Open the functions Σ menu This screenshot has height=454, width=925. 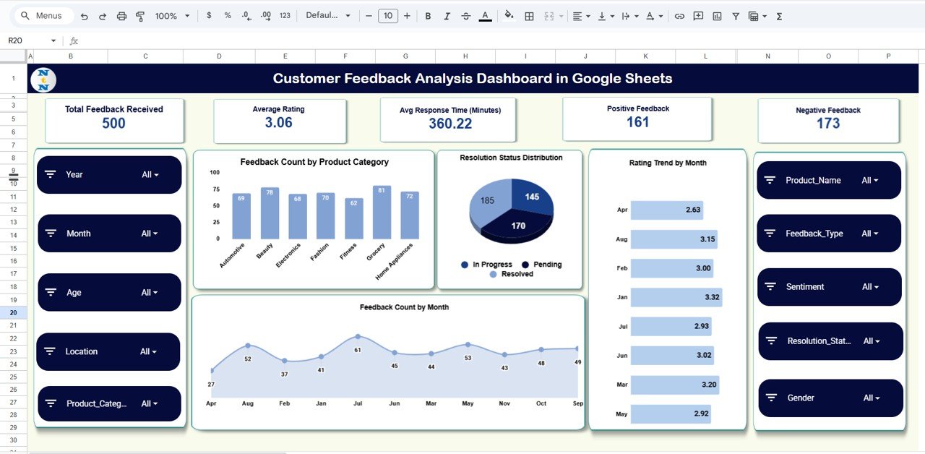(x=779, y=14)
